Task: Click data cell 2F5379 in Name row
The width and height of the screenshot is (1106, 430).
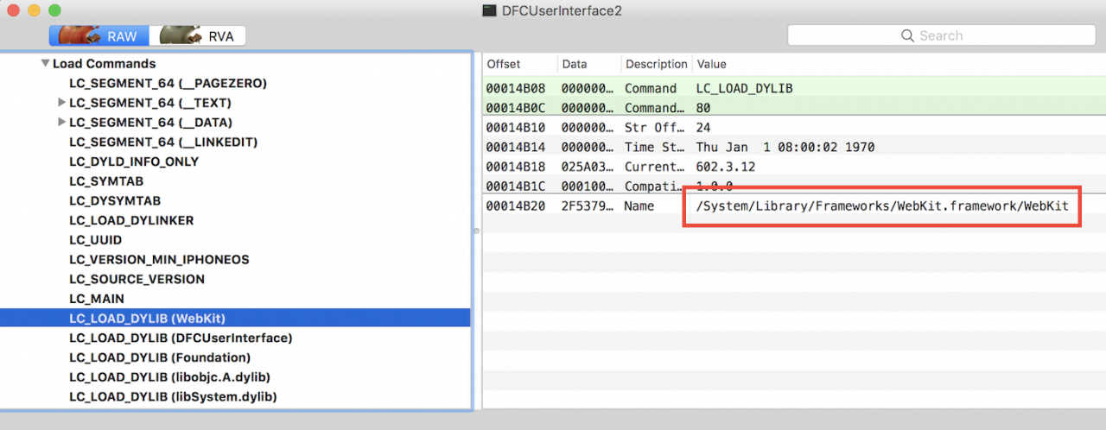Action: (587, 206)
